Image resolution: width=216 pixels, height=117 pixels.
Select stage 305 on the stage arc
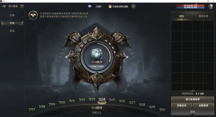[112, 100]
